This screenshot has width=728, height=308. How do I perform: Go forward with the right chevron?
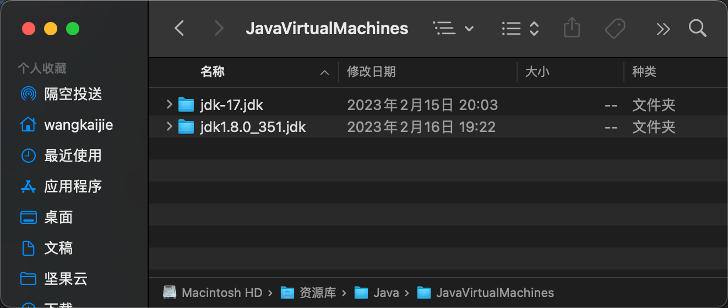pyautogui.click(x=219, y=29)
